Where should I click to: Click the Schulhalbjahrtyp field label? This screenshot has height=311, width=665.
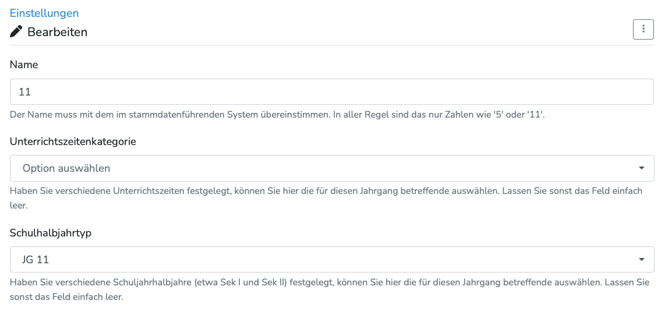tap(51, 233)
